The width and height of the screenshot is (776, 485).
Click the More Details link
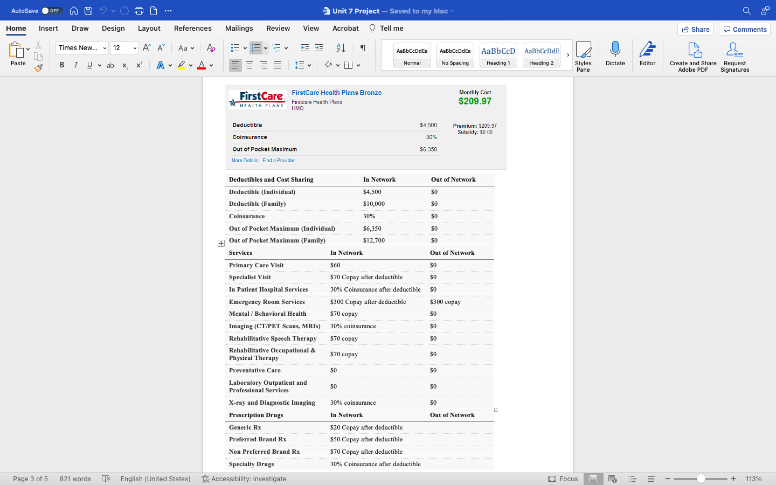coord(245,161)
